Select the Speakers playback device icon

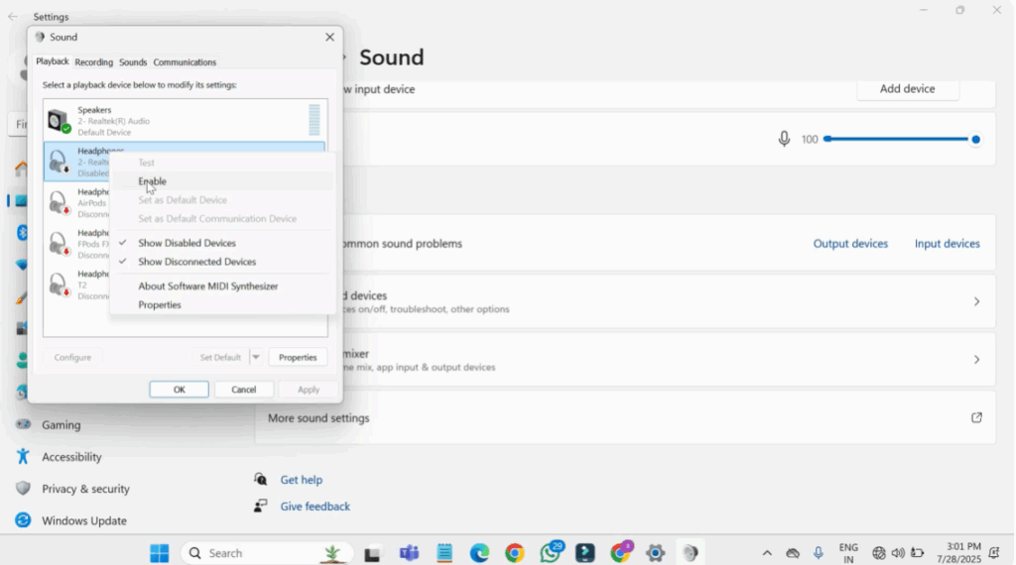click(x=59, y=122)
